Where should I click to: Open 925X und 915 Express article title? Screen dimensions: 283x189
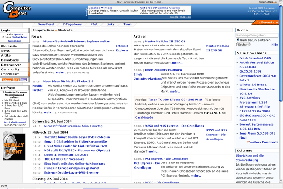point(174,126)
